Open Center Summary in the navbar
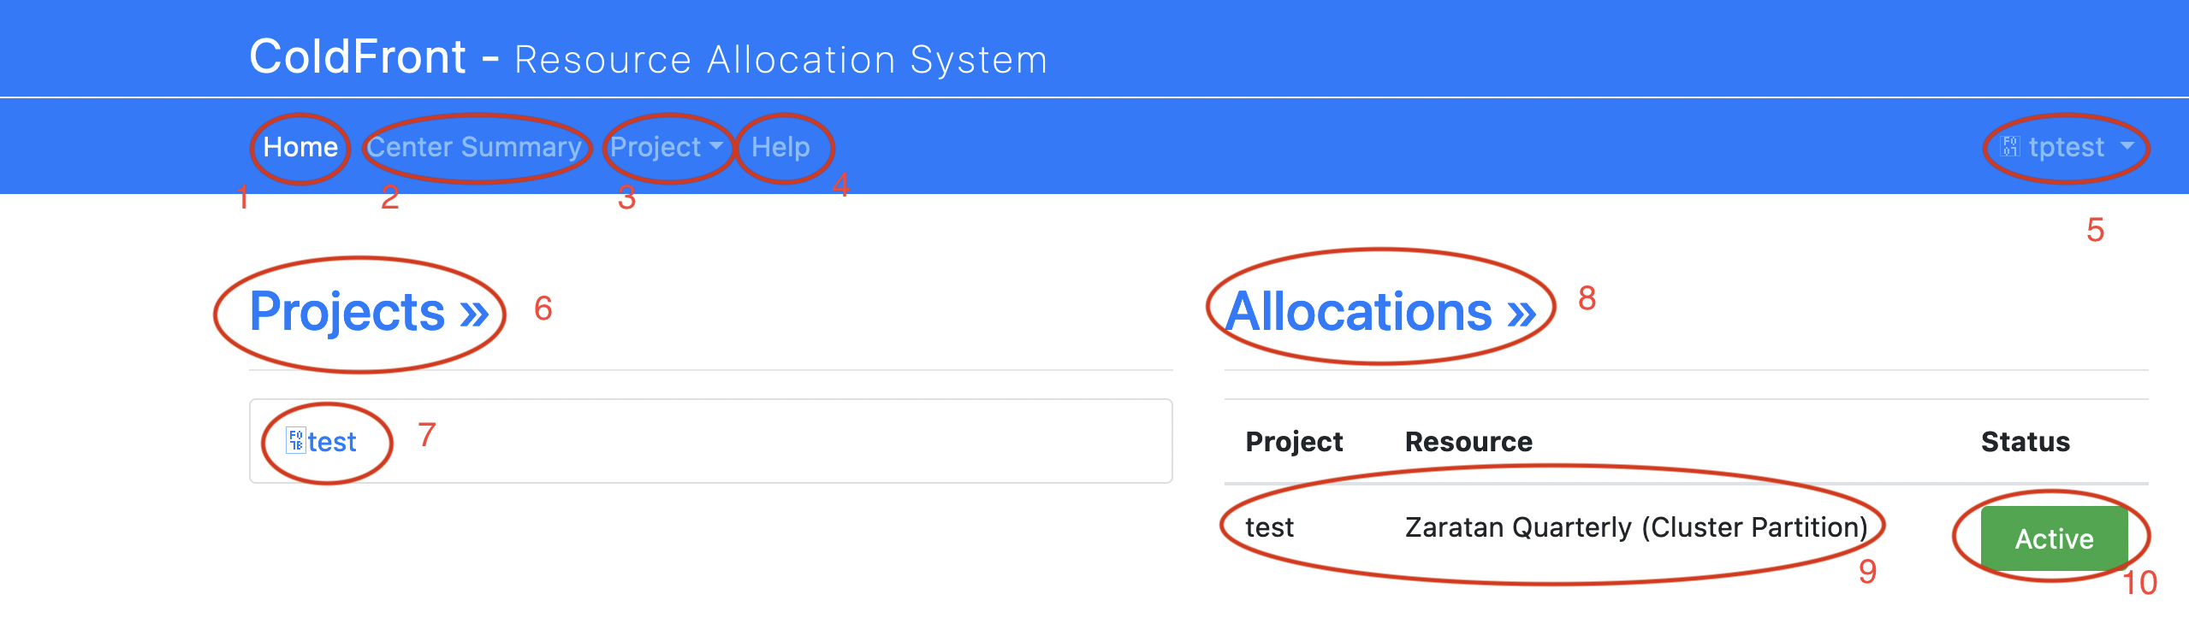This screenshot has height=641, width=2189. point(475,147)
